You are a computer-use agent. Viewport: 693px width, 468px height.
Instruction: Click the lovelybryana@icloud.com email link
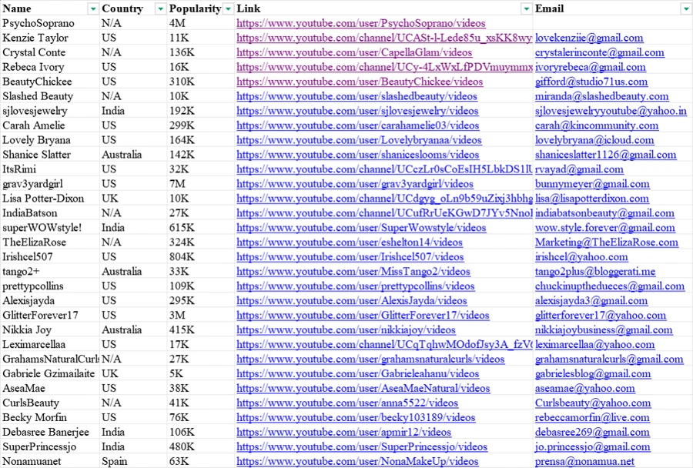coord(594,140)
